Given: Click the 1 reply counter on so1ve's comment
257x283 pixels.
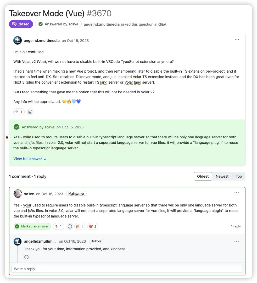Looking at the screenshot, I should tap(236, 226).
